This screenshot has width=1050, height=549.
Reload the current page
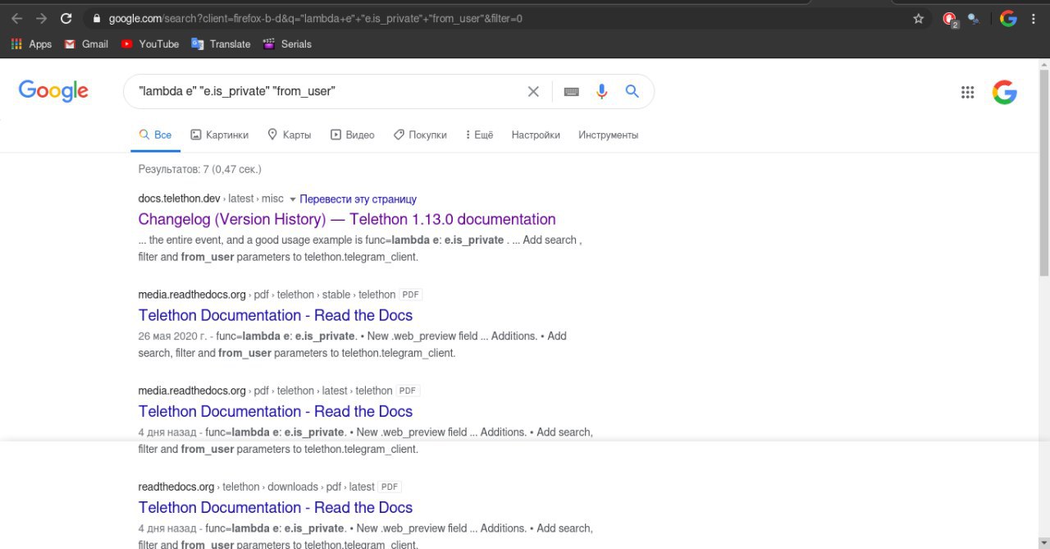click(x=66, y=18)
